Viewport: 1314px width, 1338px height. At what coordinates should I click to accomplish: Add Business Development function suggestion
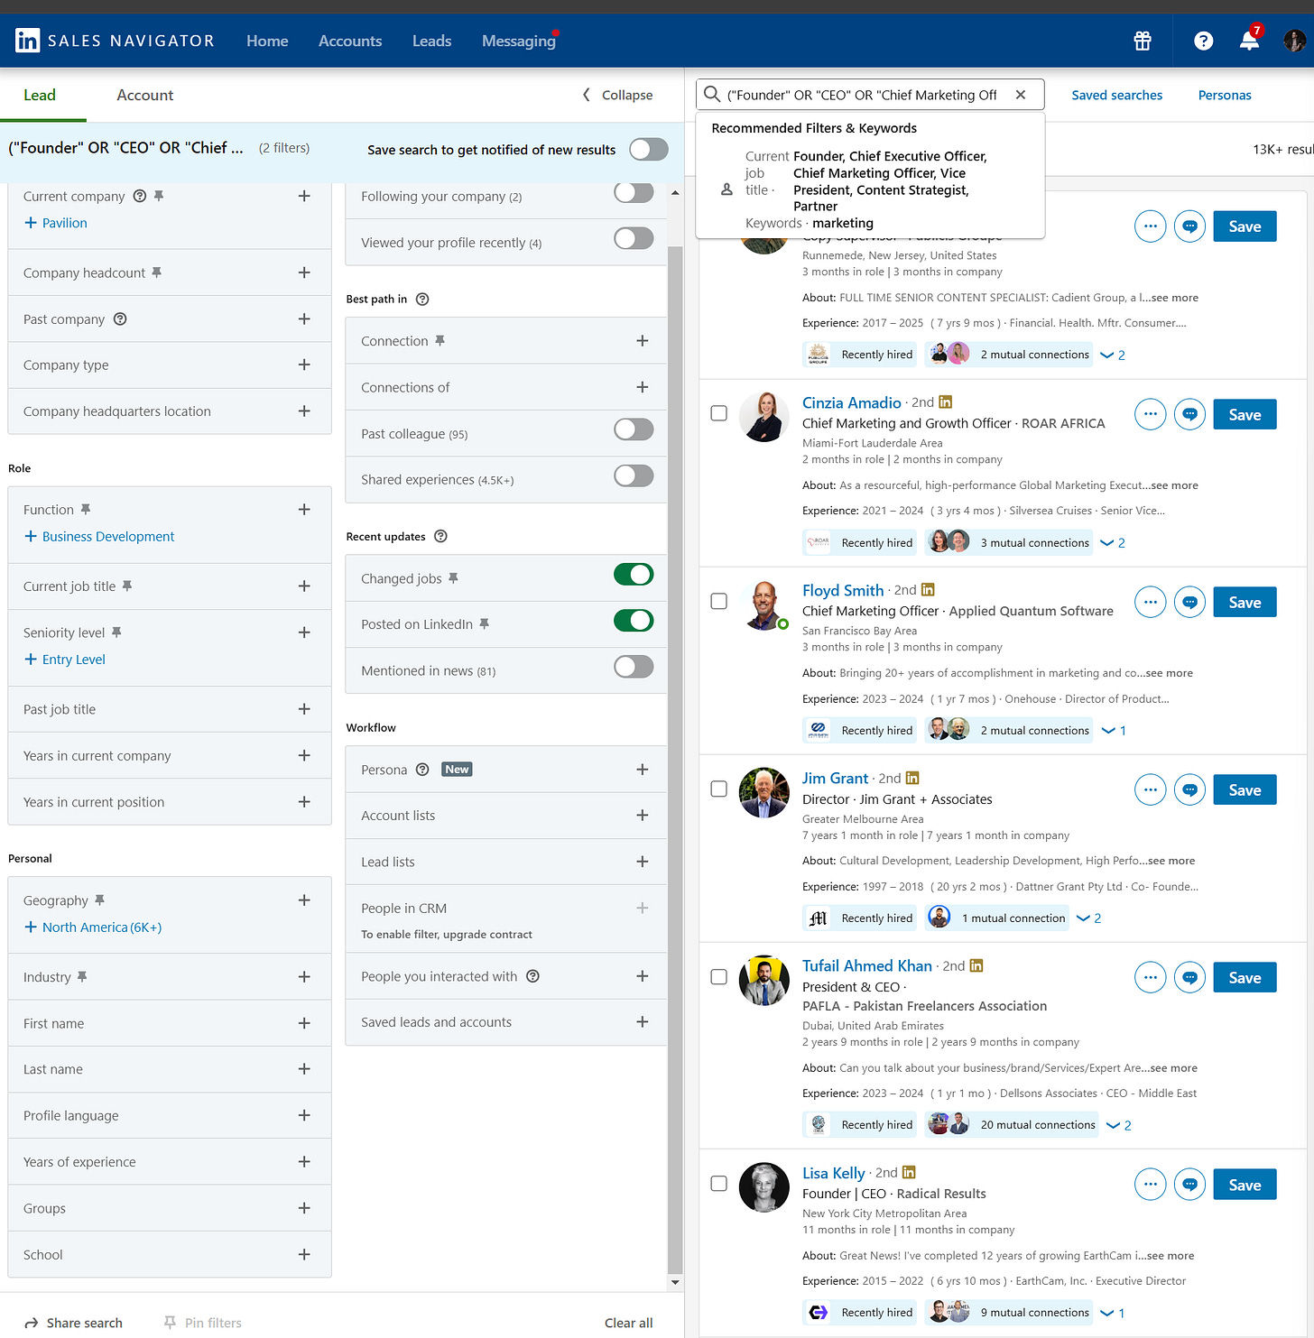click(x=99, y=536)
